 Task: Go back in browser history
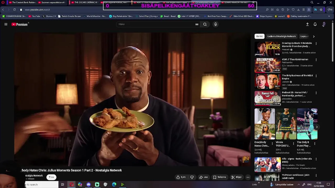point(3,10)
